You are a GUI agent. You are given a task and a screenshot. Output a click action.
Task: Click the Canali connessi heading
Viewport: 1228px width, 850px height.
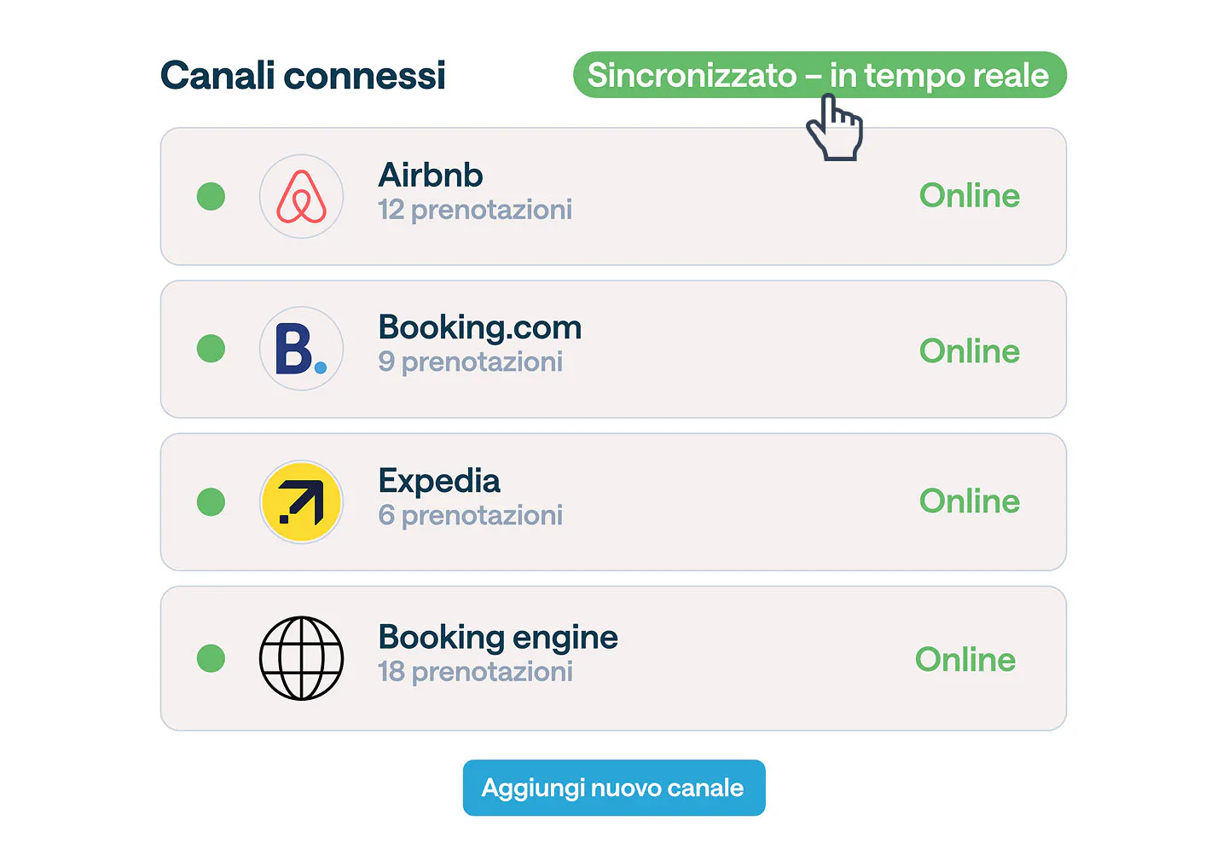[x=303, y=75]
